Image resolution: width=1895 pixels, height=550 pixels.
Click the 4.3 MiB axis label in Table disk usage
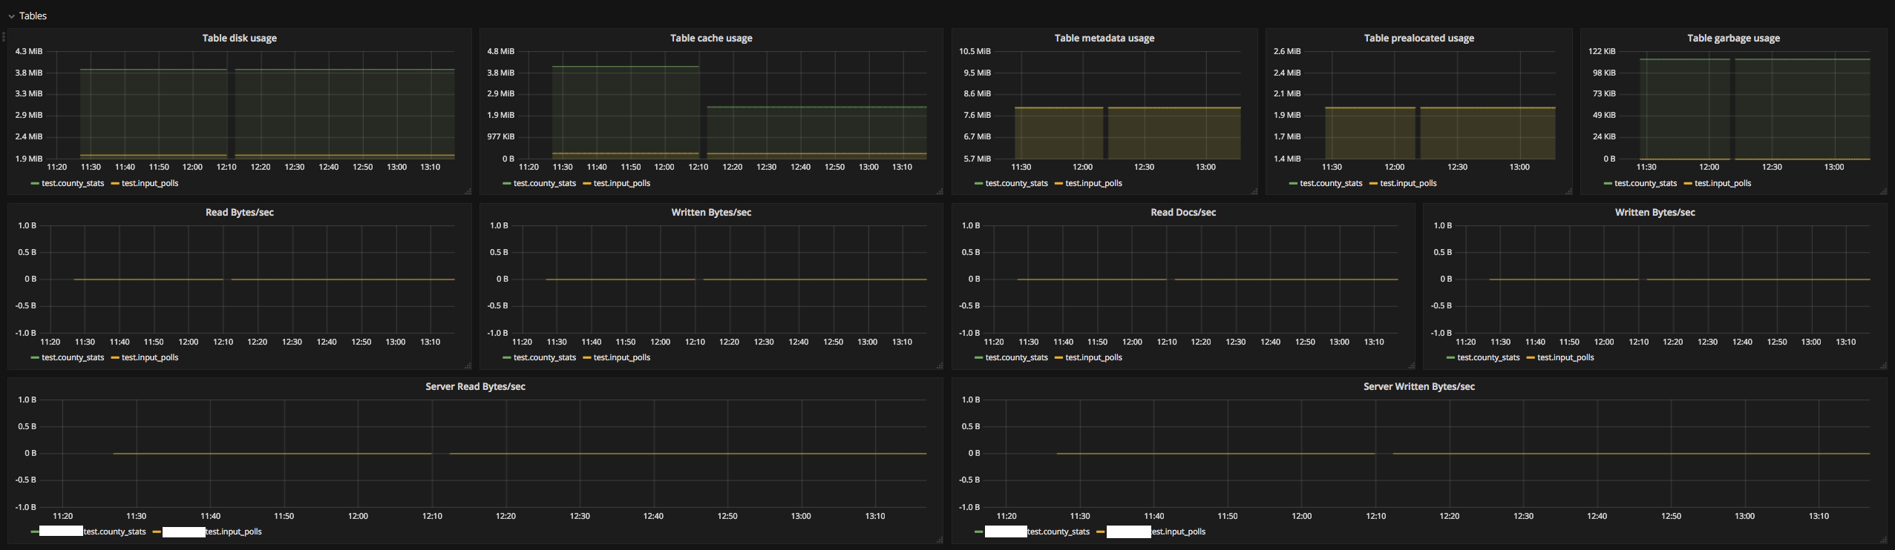click(x=29, y=51)
